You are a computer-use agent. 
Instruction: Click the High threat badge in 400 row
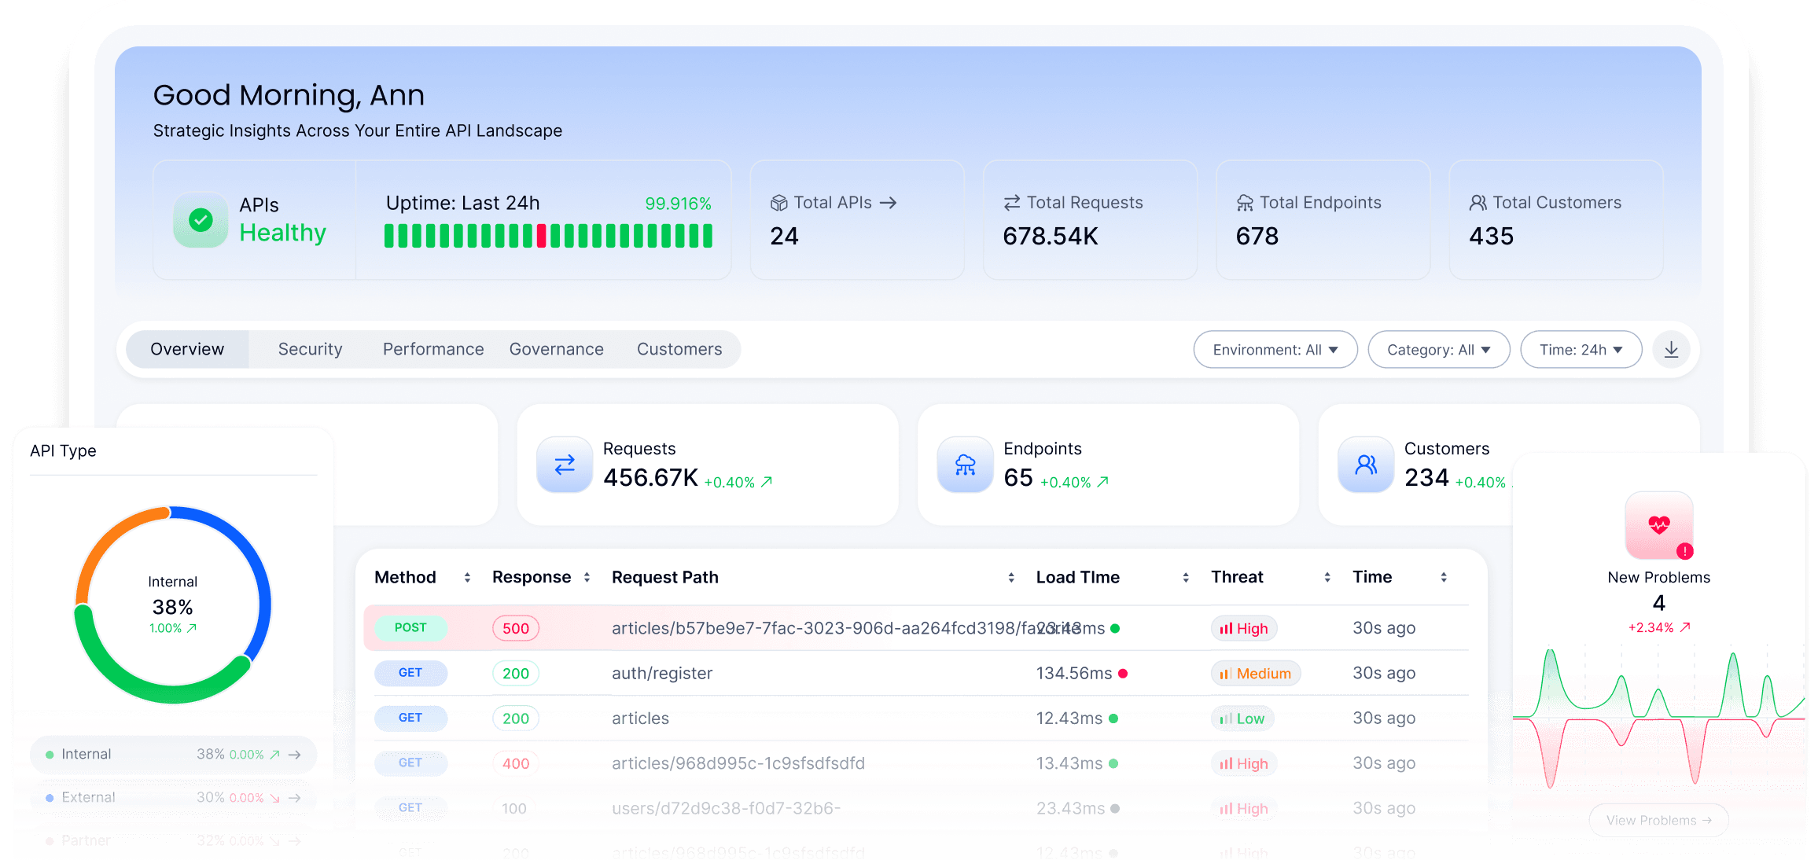coord(1244,763)
